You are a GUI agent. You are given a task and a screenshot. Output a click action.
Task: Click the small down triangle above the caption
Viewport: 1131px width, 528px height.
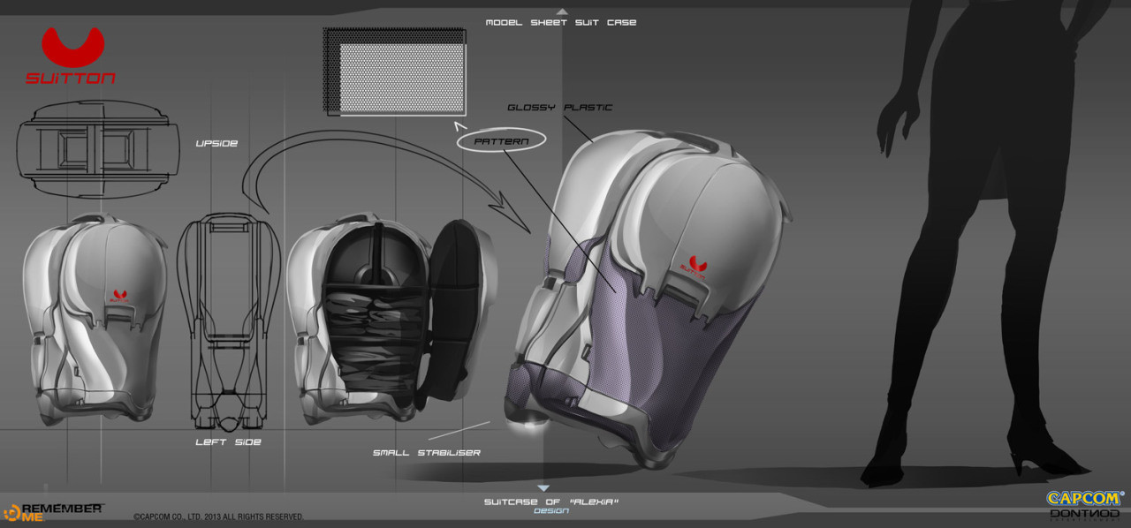click(543, 488)
